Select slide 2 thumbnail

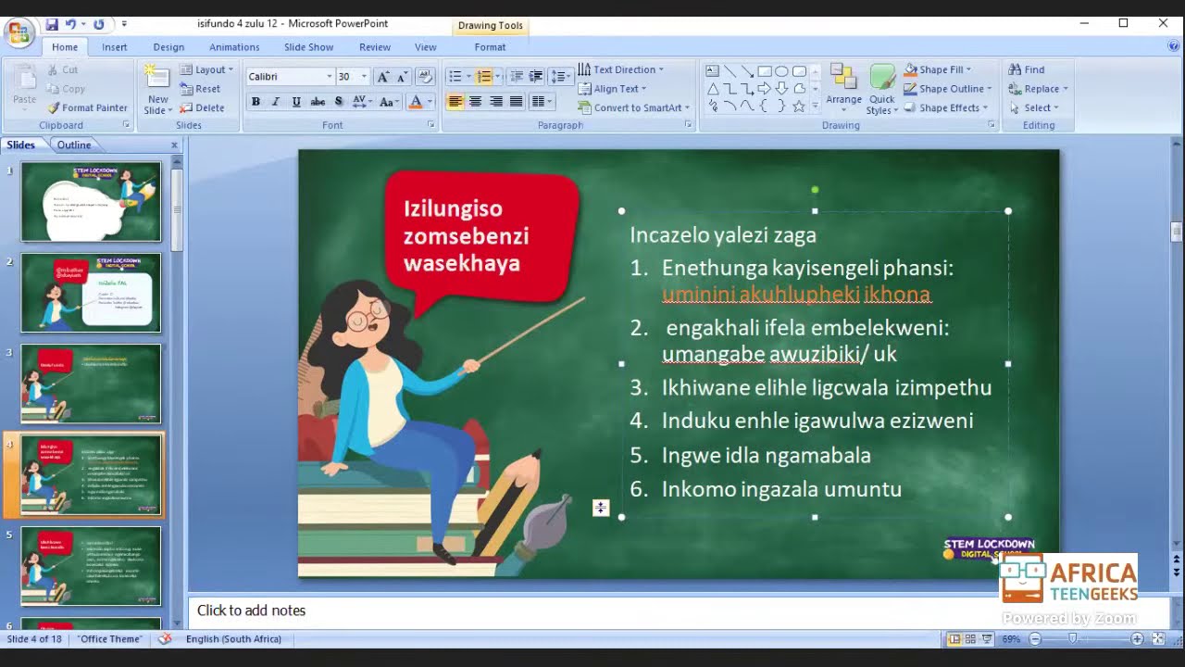tap(91, 293)
